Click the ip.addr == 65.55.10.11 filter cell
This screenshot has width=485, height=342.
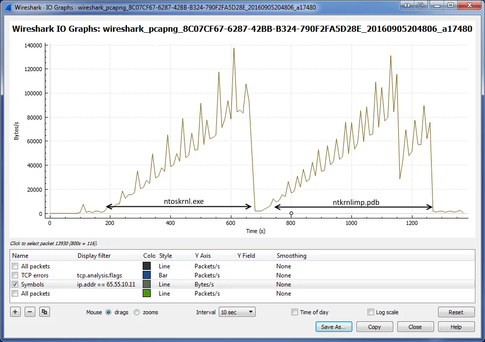(106, 284)
